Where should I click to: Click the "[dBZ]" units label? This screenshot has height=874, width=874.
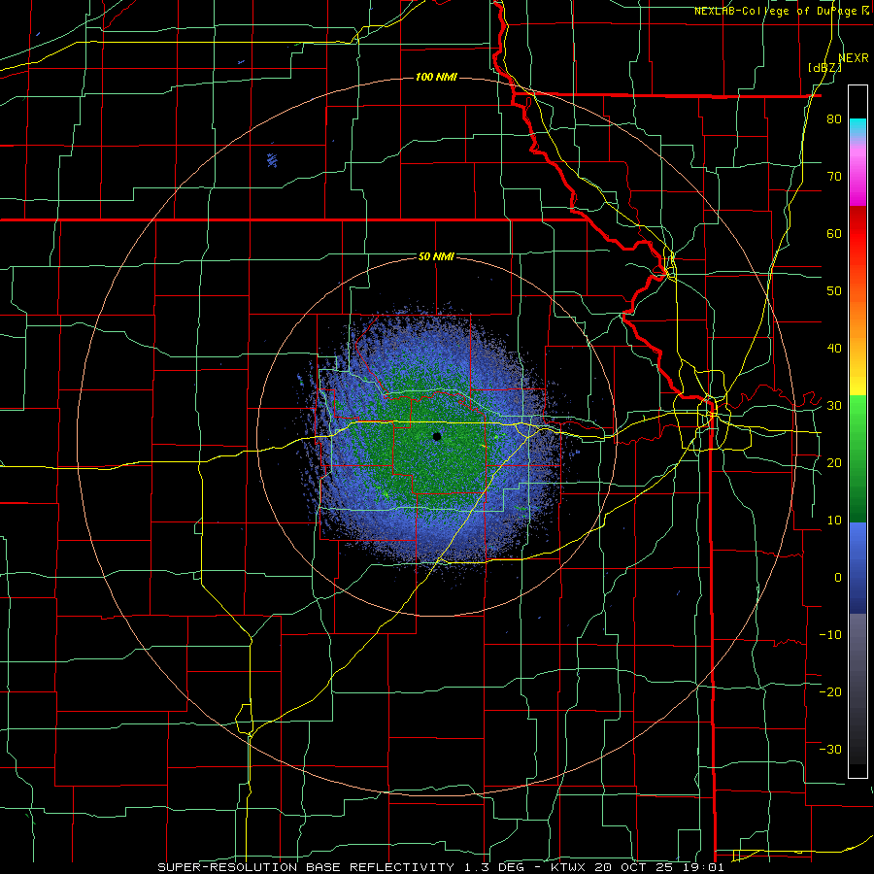point(824,68)
